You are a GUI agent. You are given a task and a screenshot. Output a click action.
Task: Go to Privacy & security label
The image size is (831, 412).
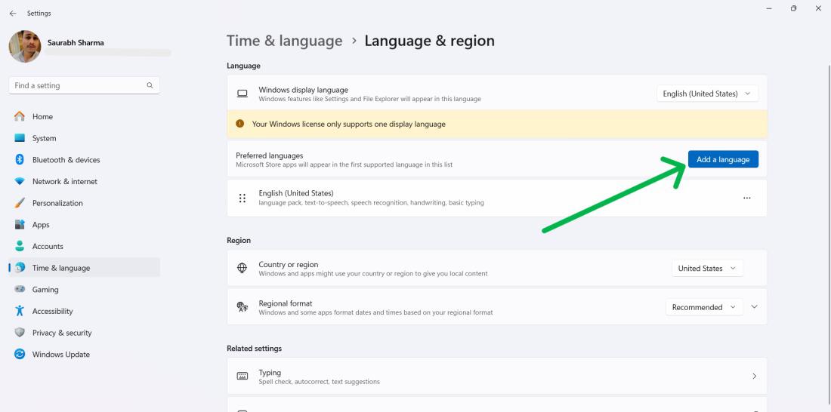click(x=62, y=333)
